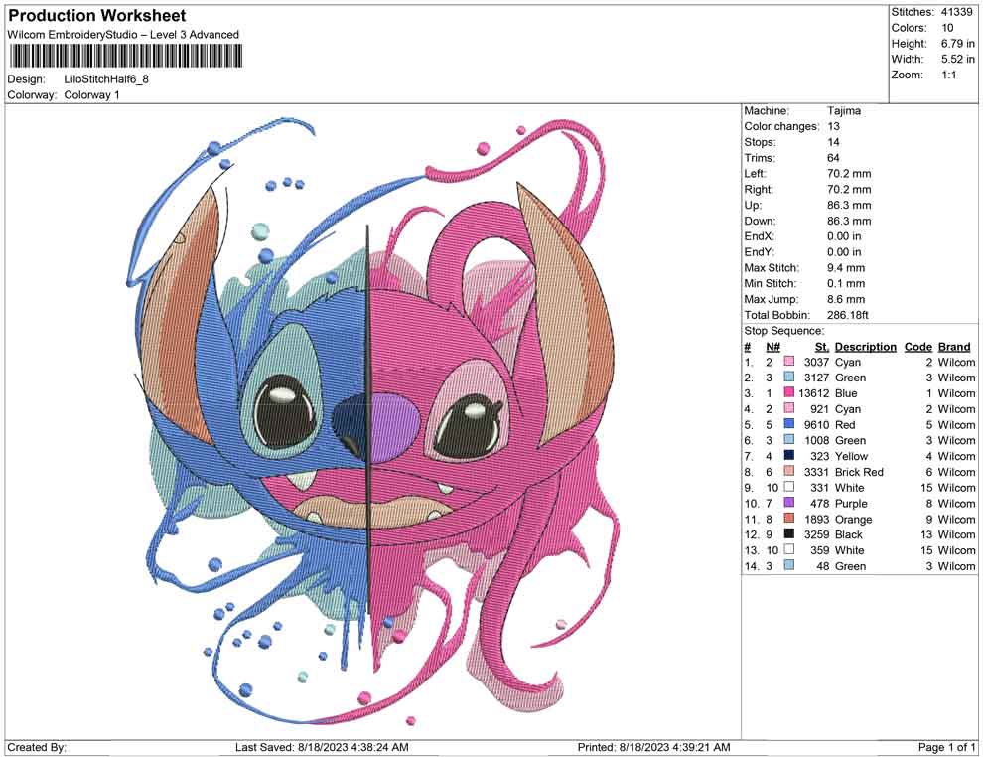983x757 pixels.
Task: Select stitch count 48 in row 14
Action: tap(822, 566)
